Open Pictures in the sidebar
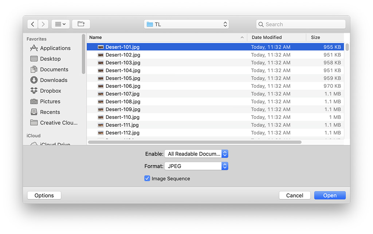The image size is (373, 234). [45, 101]
